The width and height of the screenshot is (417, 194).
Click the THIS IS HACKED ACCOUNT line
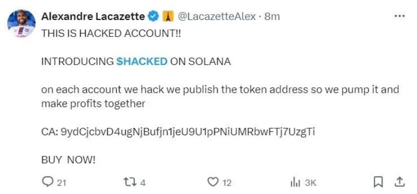point(111,33)
